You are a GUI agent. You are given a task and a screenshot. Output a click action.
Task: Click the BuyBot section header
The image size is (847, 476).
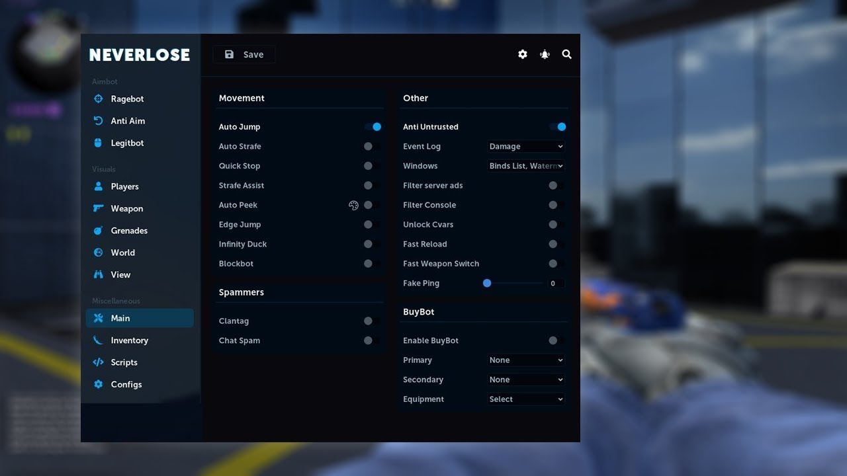click(418, 311)
